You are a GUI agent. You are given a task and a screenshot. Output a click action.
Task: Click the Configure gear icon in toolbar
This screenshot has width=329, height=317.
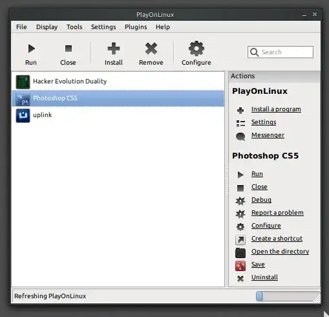(196, 49)
